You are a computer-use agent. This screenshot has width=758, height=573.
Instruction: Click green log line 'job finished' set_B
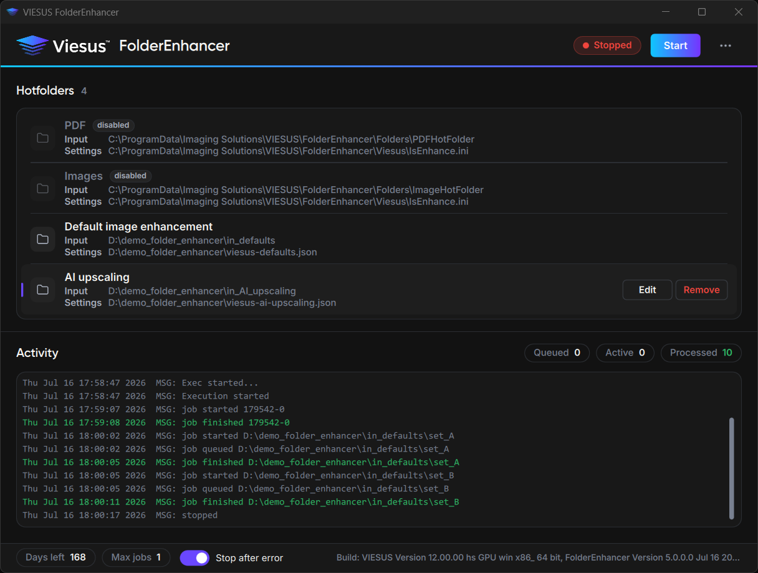241,502
